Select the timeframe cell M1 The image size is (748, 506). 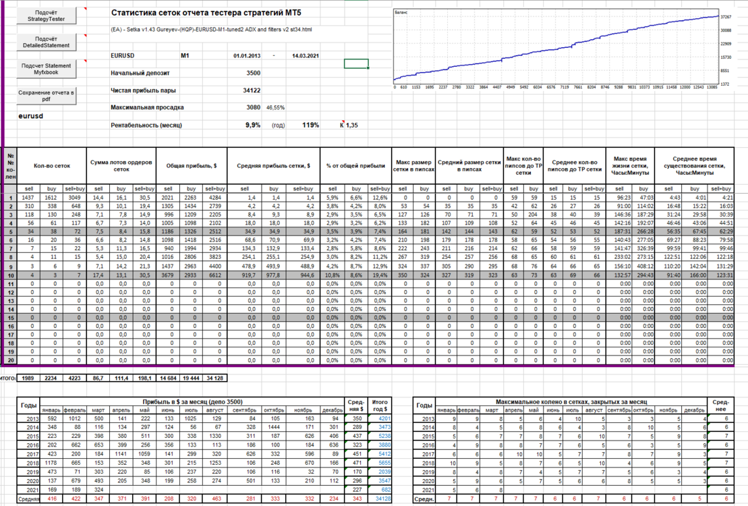coord(185,56)
